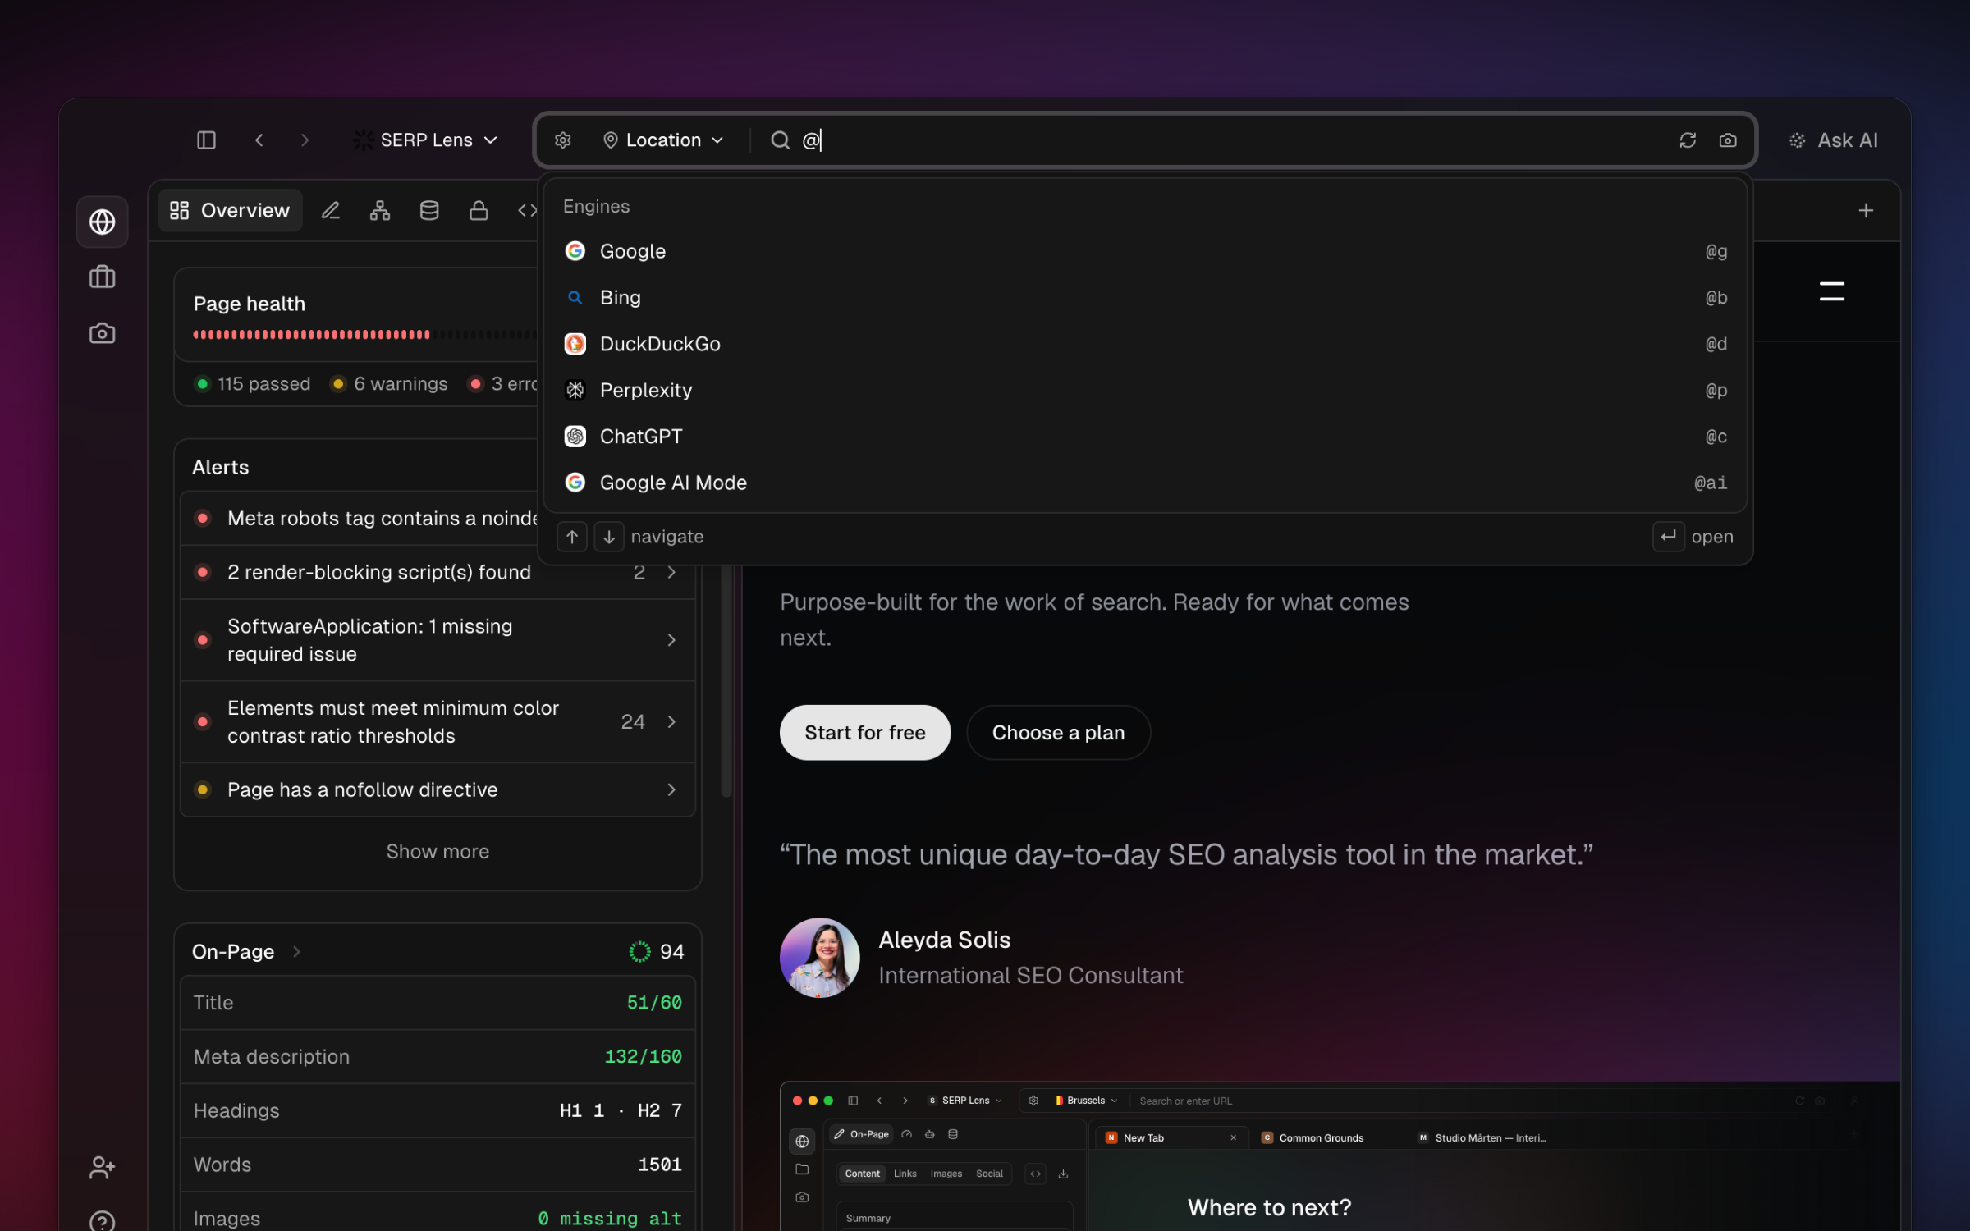Go back with the left arrow

pyautogui.click(x=259, y=140)
